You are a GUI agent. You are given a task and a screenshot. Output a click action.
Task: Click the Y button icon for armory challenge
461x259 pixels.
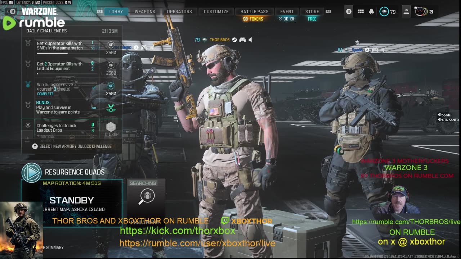35,146
